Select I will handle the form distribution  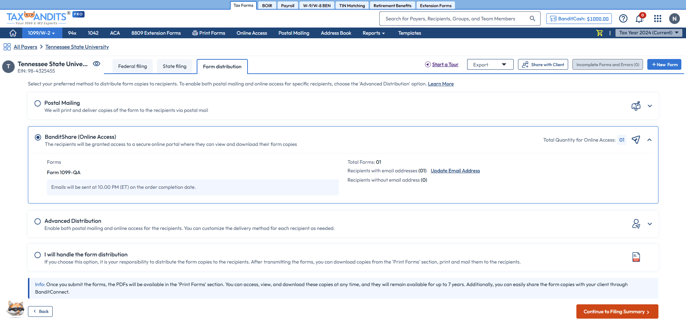[38, 255]
